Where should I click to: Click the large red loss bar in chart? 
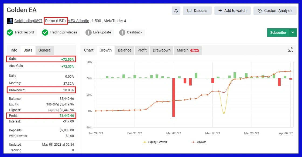click(x=174, y=97)
